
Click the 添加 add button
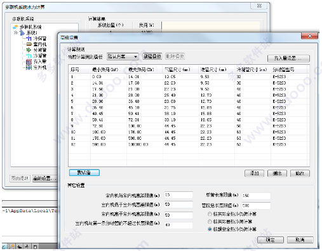254,173
